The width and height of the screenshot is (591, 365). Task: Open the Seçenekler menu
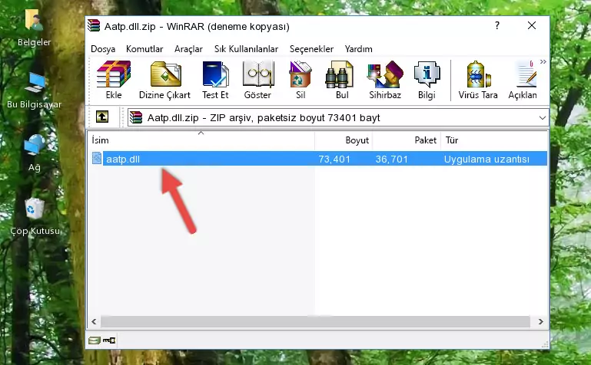click(x=311, y=49)
